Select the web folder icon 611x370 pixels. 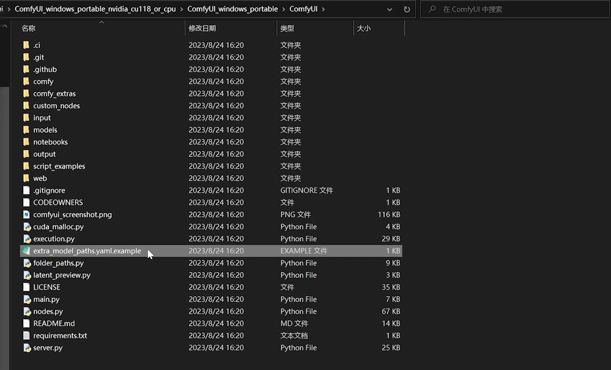(26, 178)
